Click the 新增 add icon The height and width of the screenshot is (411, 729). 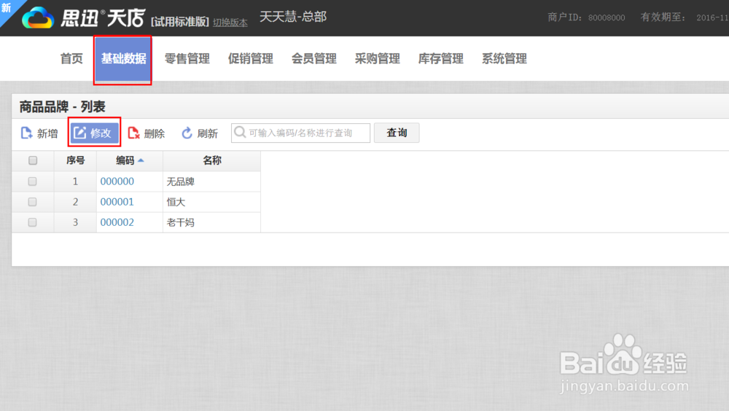point(26,133)
